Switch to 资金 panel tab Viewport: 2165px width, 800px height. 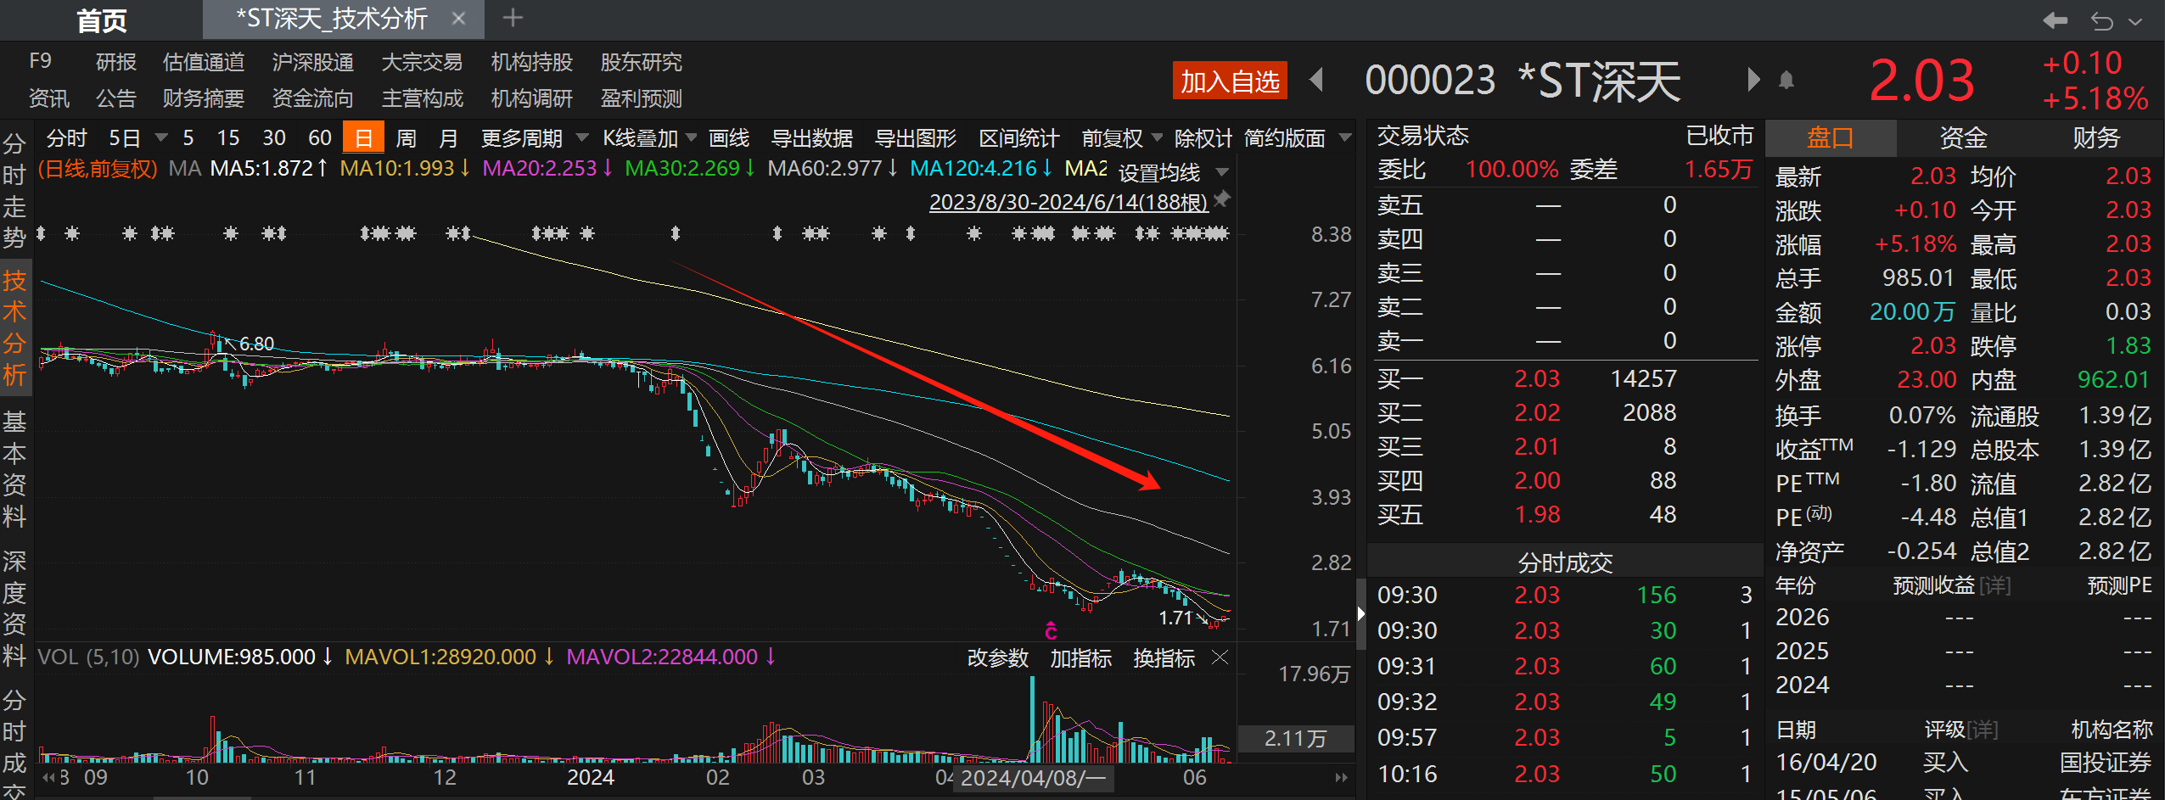click(1963, 137)
